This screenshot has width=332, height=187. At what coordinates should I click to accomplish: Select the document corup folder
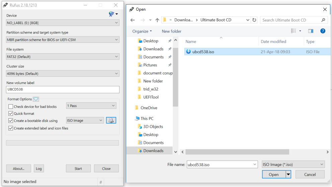(158, 73)
